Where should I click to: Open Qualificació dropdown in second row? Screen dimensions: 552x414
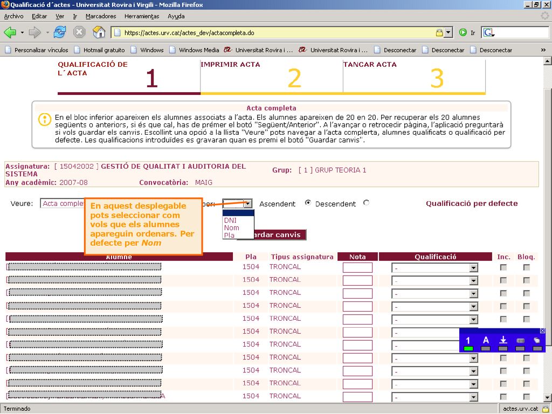pos(435,281)
